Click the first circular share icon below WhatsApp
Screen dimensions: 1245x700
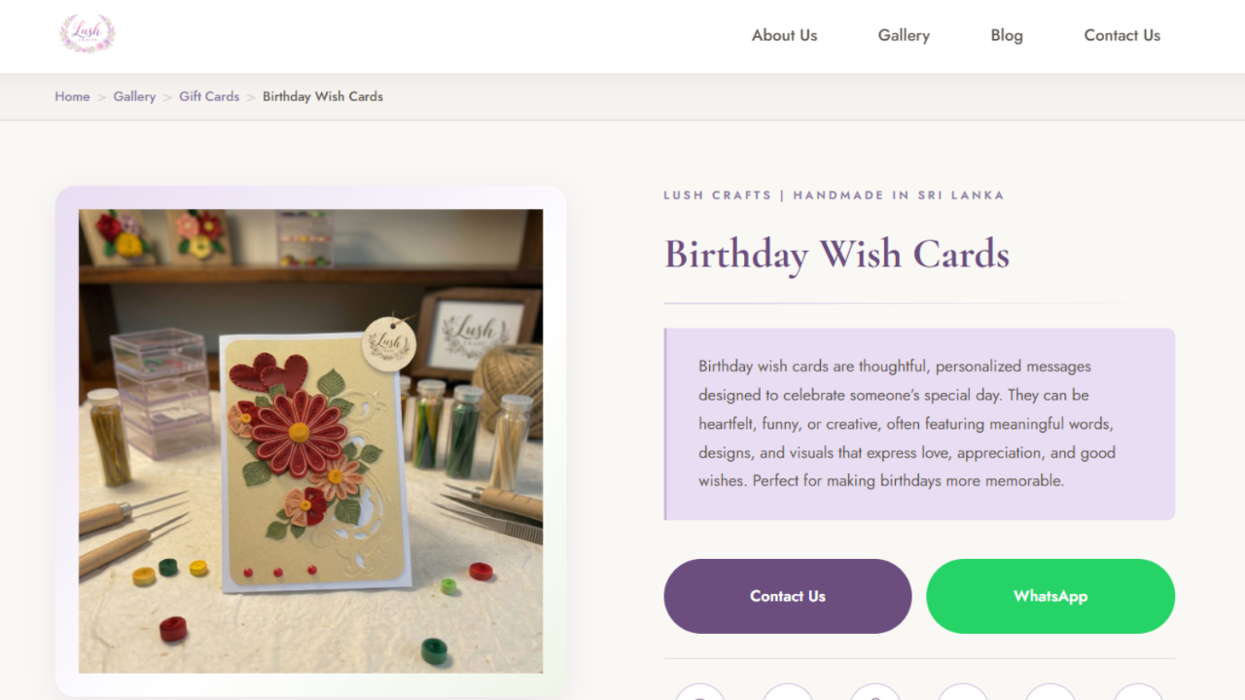tap(700, 694)
